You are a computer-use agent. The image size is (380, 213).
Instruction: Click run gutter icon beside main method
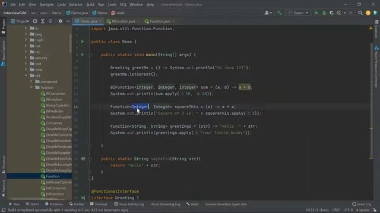pos(83,54)
